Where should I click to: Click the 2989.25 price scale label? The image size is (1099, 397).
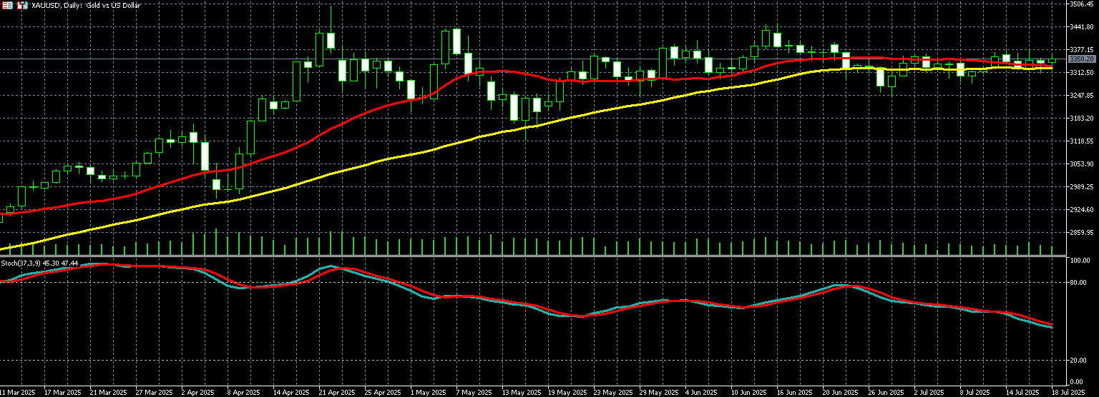pos(1081,187)
